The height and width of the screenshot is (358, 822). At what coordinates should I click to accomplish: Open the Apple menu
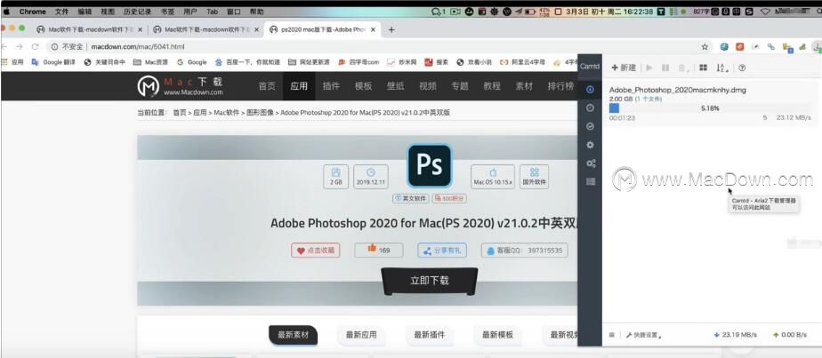click(7, 12)
